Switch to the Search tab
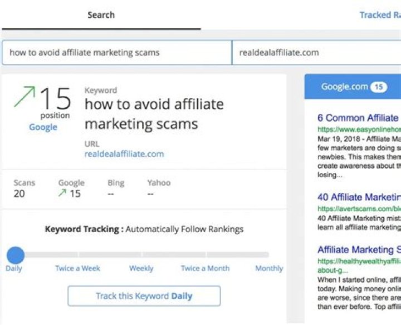This screenshot has width=401, height=325. coord(101,15)
